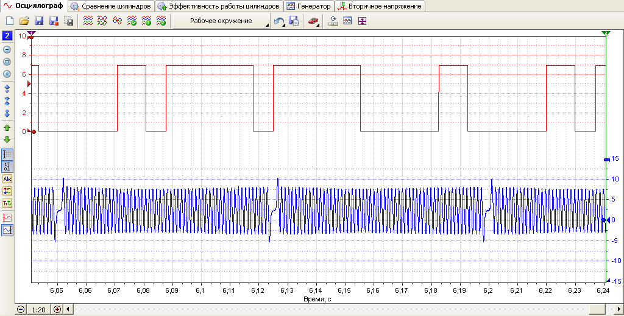Click the floppy disk icon with the red square
This screenshot has width=624, height=316.
coord(54,21)
